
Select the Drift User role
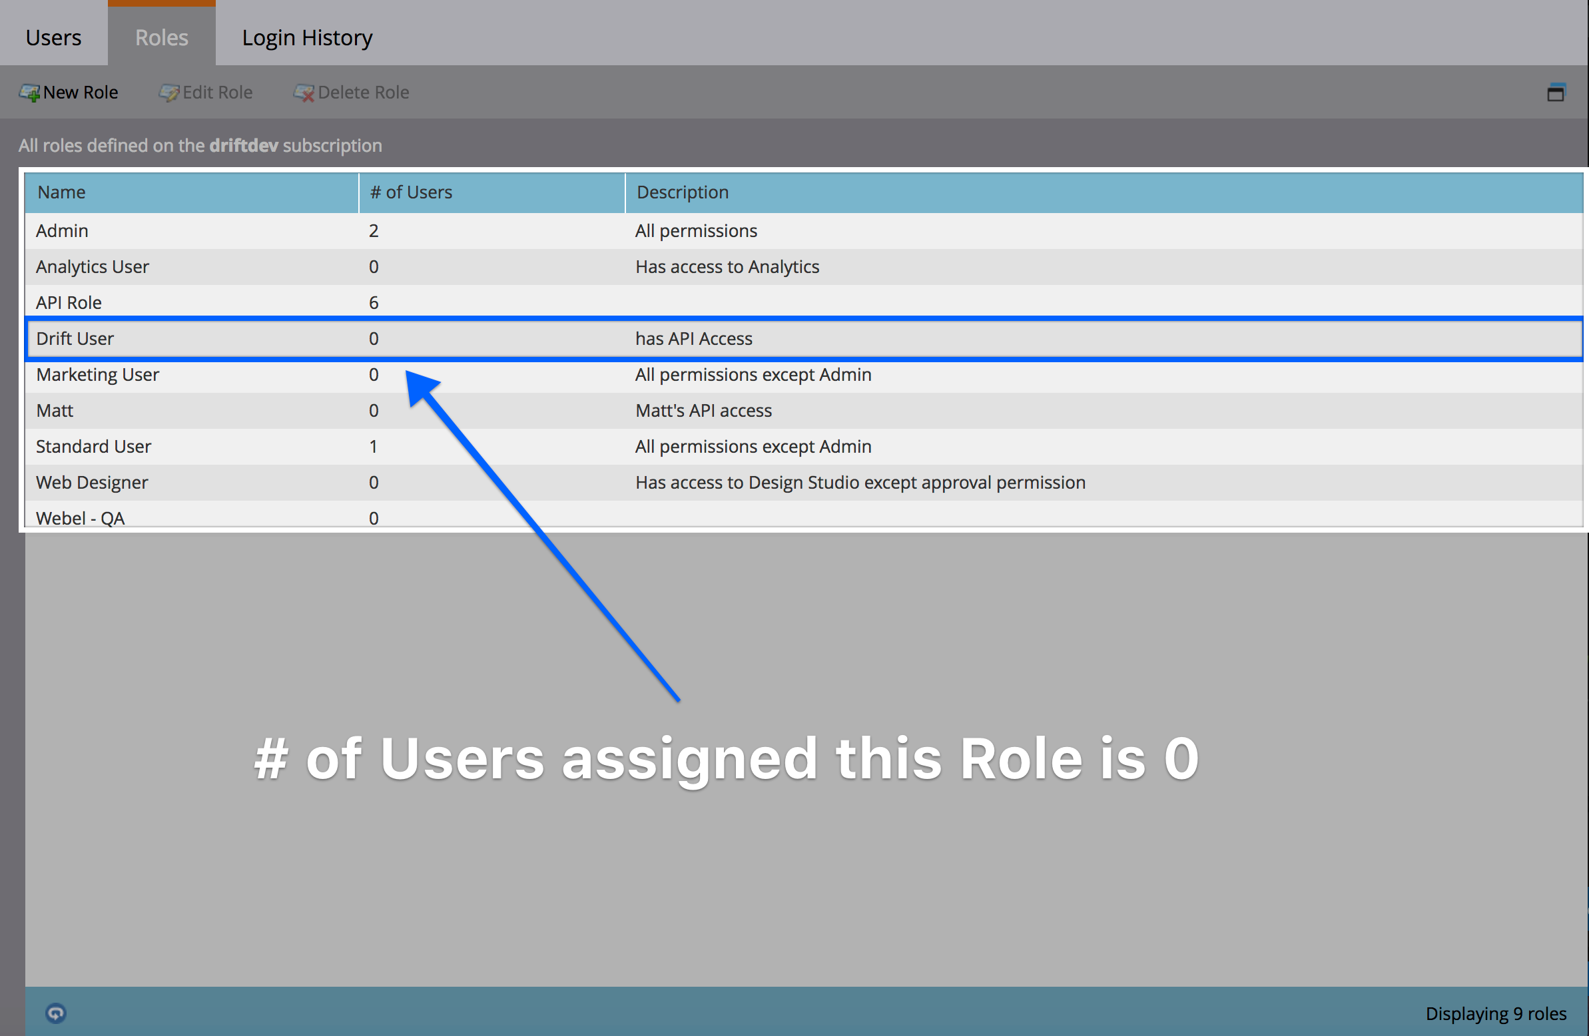[x=804, y=338]
